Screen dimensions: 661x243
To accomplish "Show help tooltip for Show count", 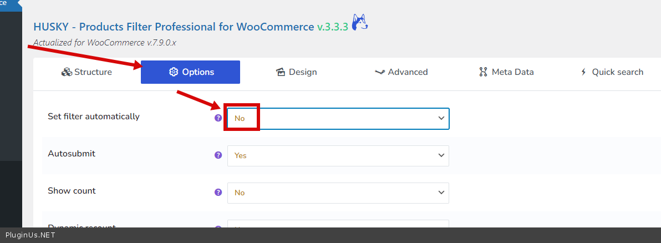I will point(218,193).
